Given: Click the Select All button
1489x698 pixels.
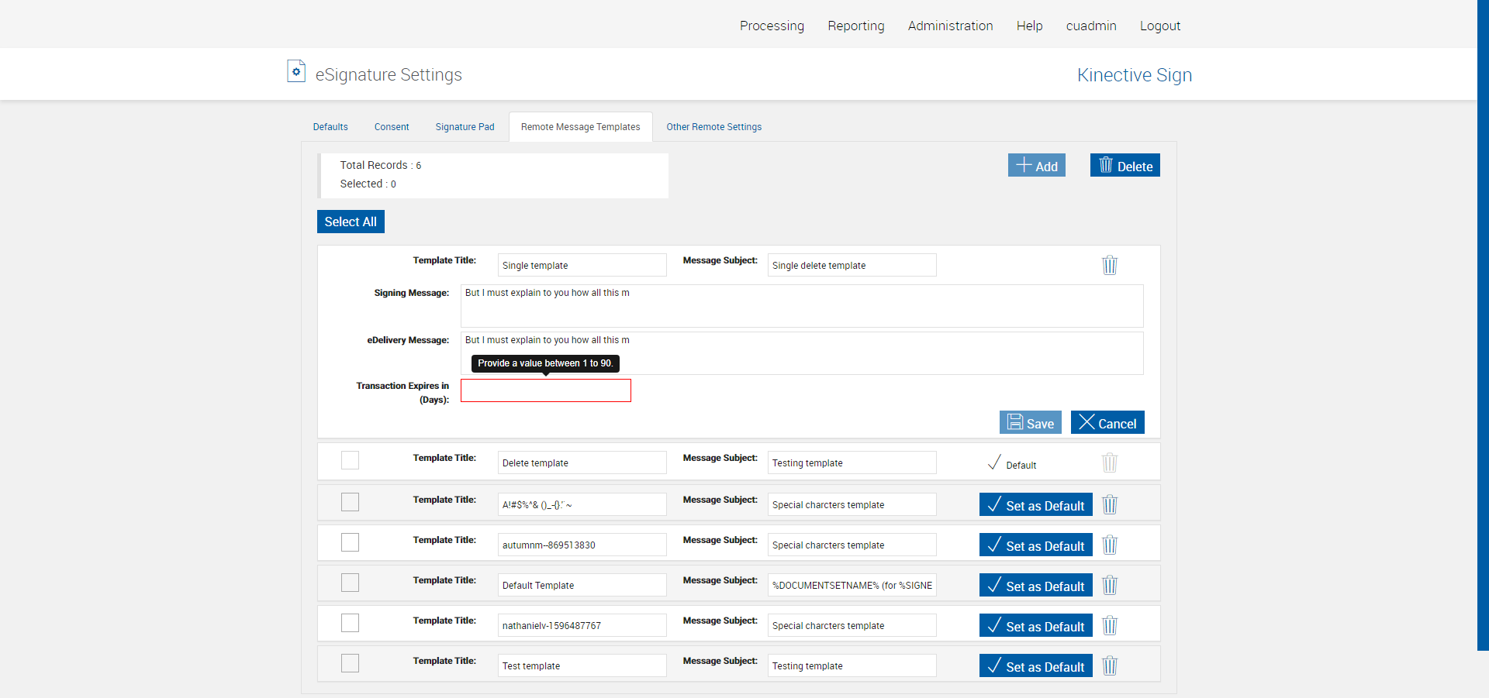Looking at the screenshot, I should pyautogui.click(x=351, y=222).
